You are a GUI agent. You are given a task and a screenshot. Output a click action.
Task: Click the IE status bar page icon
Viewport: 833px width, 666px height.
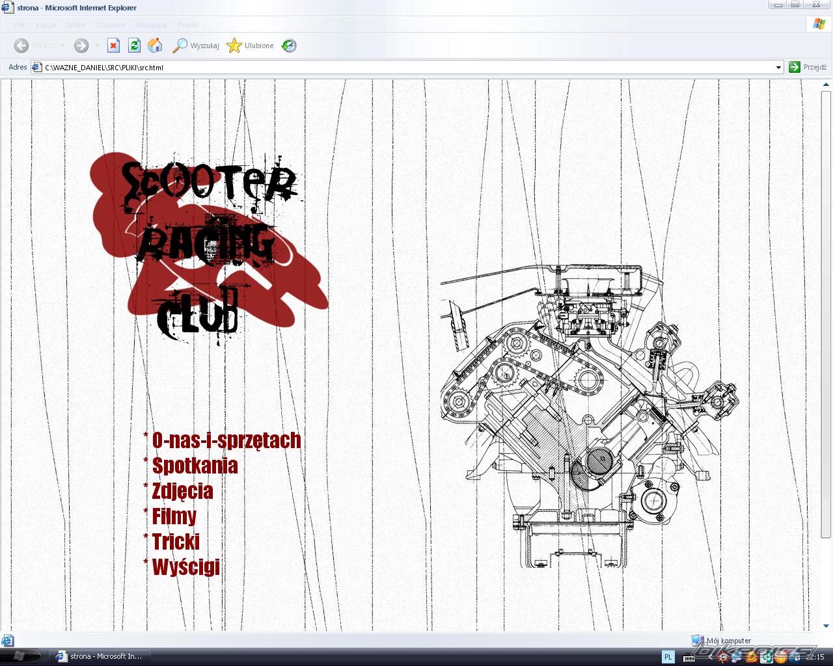(8, 640)
